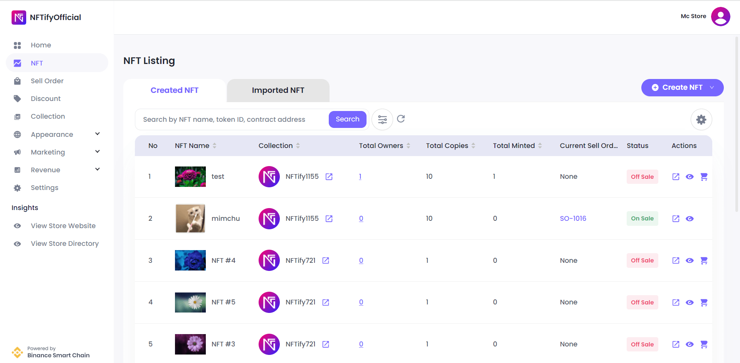Image resolution: width=740 pixels, height=363 pixels.
Task: Open the Collection section from sidebar
Action: click(x=48, y=116)
